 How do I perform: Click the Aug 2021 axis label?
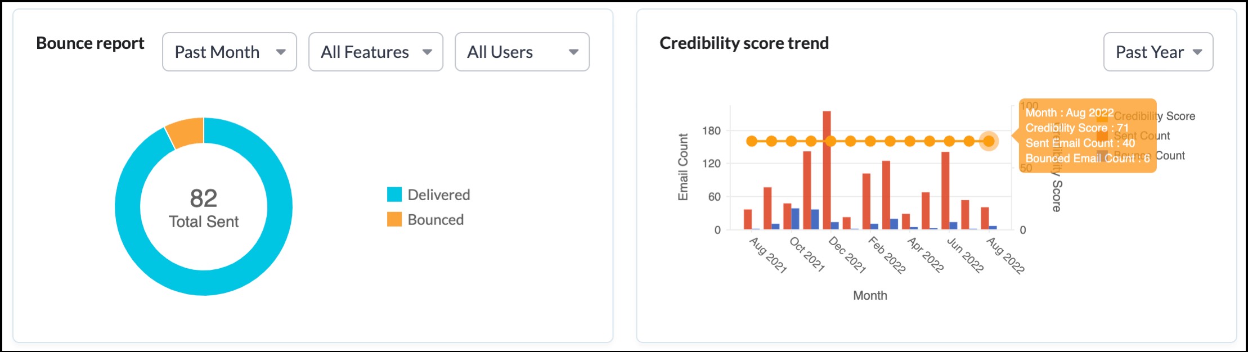click(767, 255)
